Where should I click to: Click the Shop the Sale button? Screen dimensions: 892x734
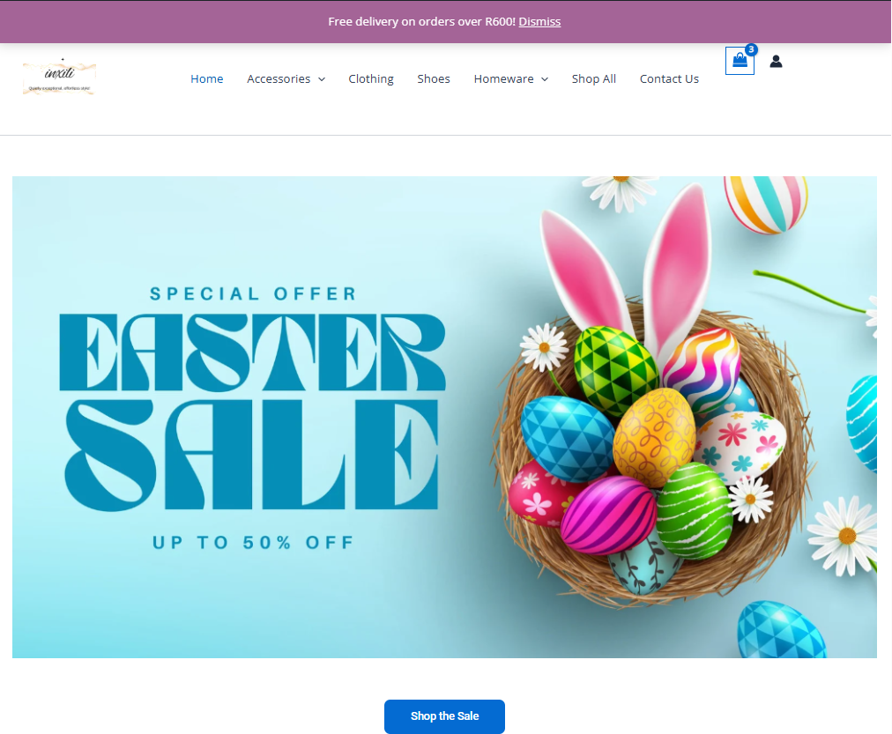point(444,716)
